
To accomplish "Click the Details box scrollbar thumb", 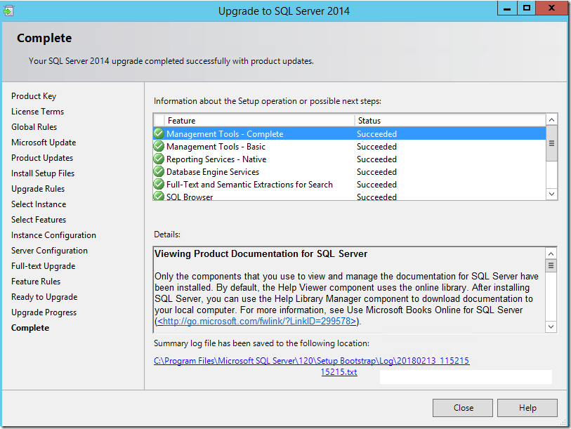I will pyautogui.click(x=551, y=265).
